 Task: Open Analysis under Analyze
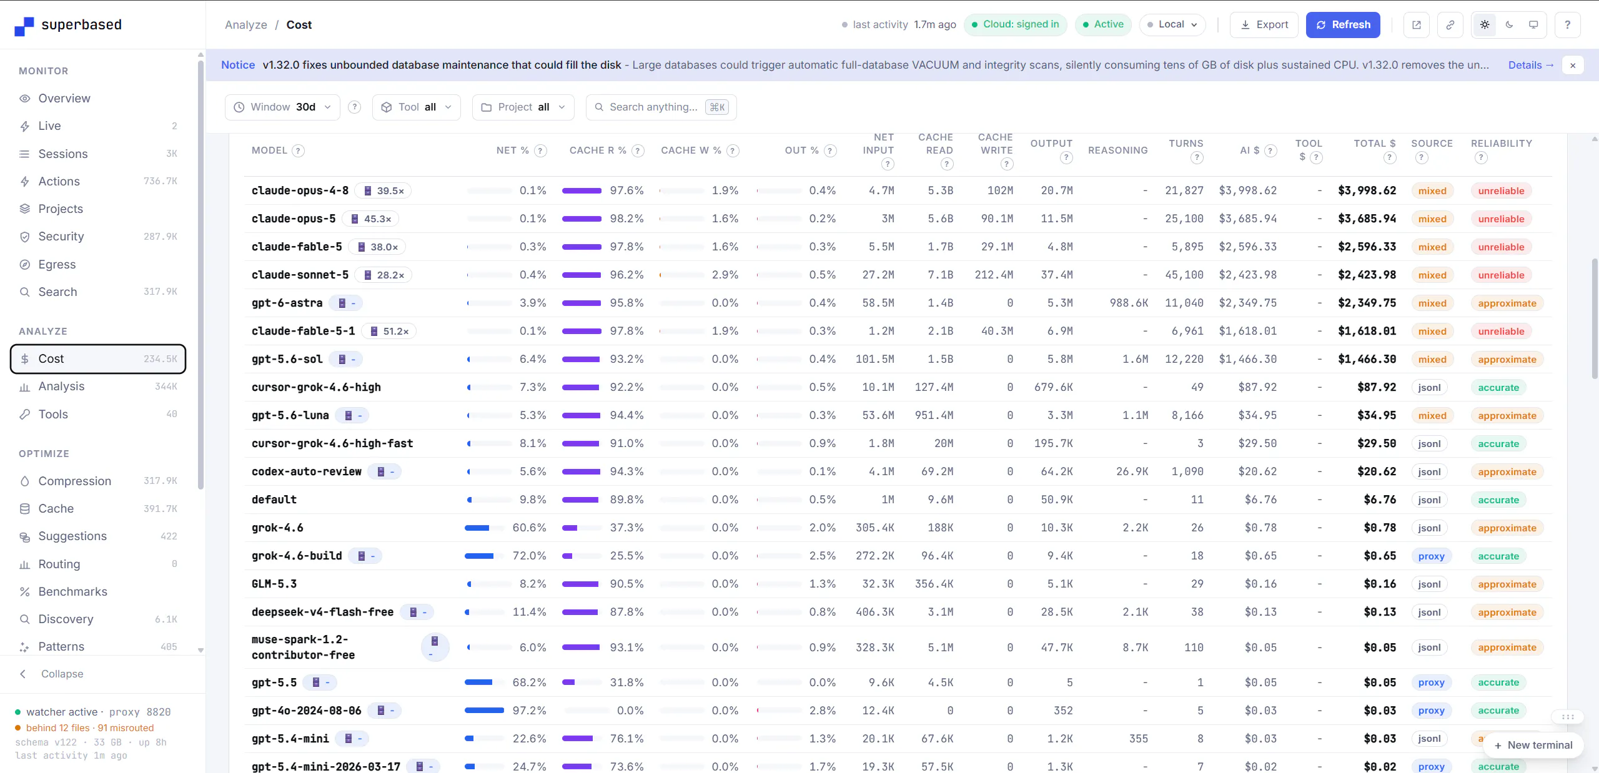[98, 386]
